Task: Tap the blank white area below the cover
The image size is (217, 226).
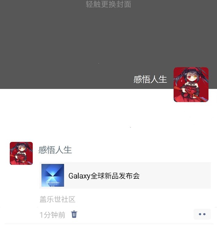Action: point(87,115)
